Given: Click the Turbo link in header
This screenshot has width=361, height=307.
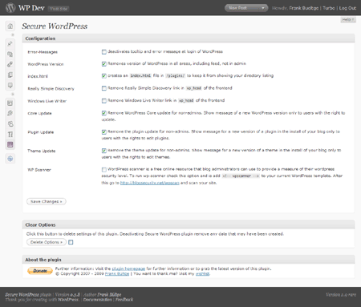Looking at the screenshot, I should 329,8.
